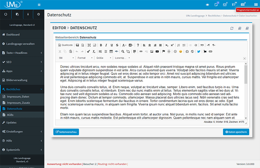Click the Seitenvorschau button
The height and width of the screenshot is (168, 260).
coord(66,132)
